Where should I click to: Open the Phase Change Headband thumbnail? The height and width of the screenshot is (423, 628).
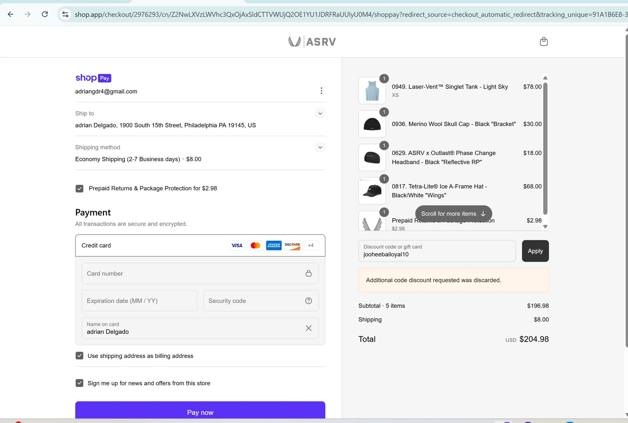coord(372,157)
